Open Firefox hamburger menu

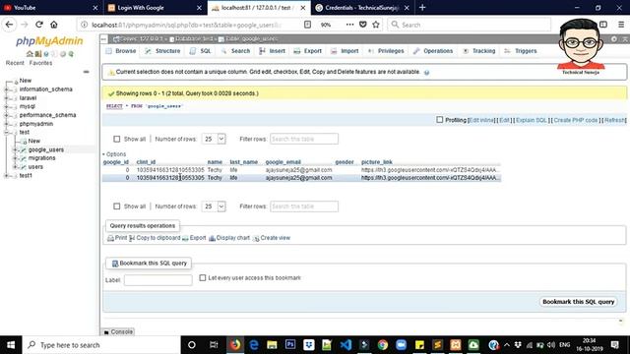coord(621,25)
